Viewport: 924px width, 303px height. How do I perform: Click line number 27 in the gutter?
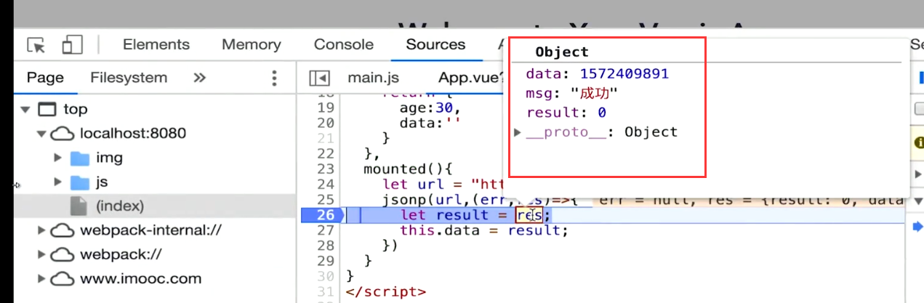point(326,230)
